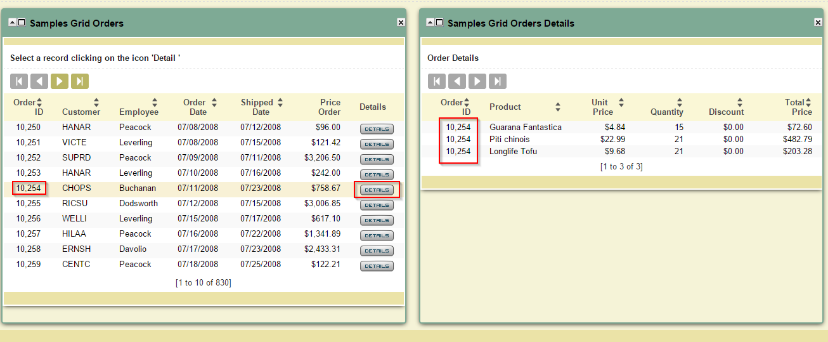Image resolution: width=828 pixels, height=342 pixels.
Task: Select the RICSU customer row cell
Action: 74,203
